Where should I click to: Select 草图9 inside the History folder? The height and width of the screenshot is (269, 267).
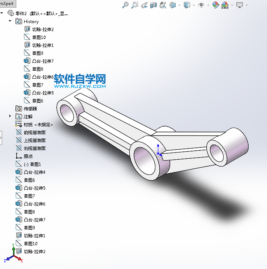34,53
